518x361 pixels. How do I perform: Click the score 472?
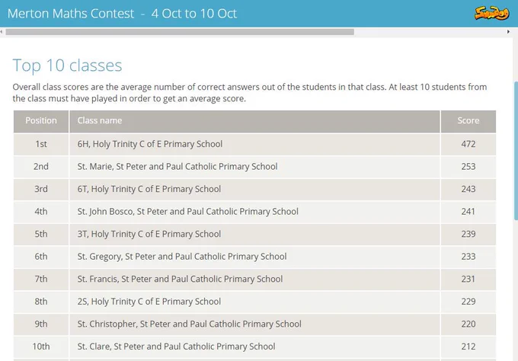tap(468, 144)
